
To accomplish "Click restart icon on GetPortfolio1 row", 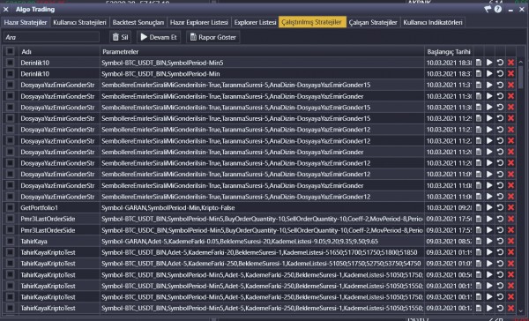I will [x=500, y=207].
